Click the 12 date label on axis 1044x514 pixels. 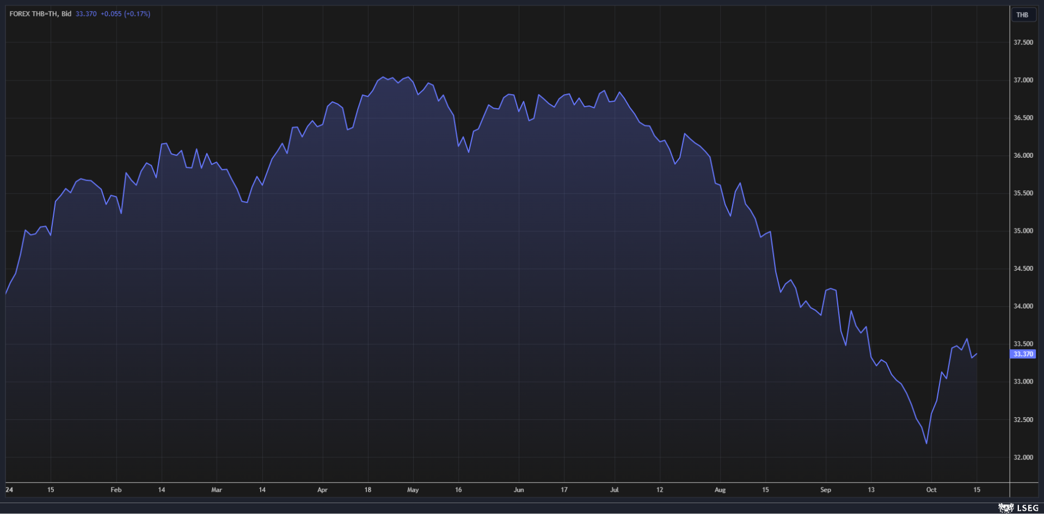pos(660,490)
